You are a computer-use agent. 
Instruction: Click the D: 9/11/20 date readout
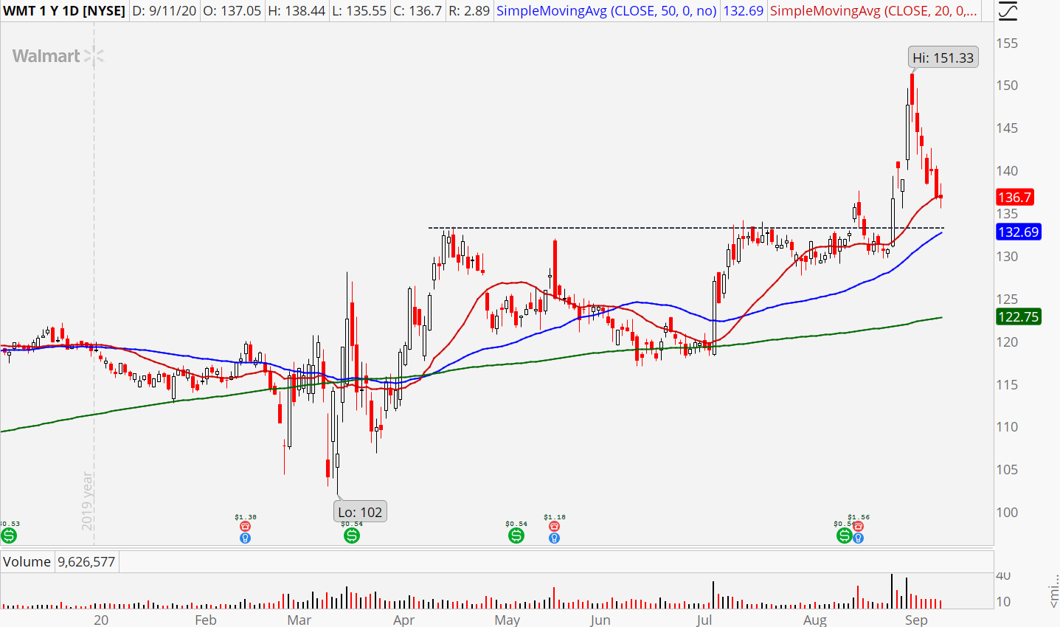click(x=164, y=11)
